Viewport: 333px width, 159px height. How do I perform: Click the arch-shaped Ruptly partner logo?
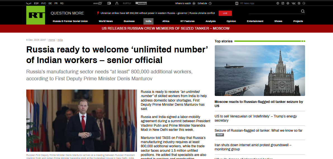pyautogui.click(x=117, y=3)
